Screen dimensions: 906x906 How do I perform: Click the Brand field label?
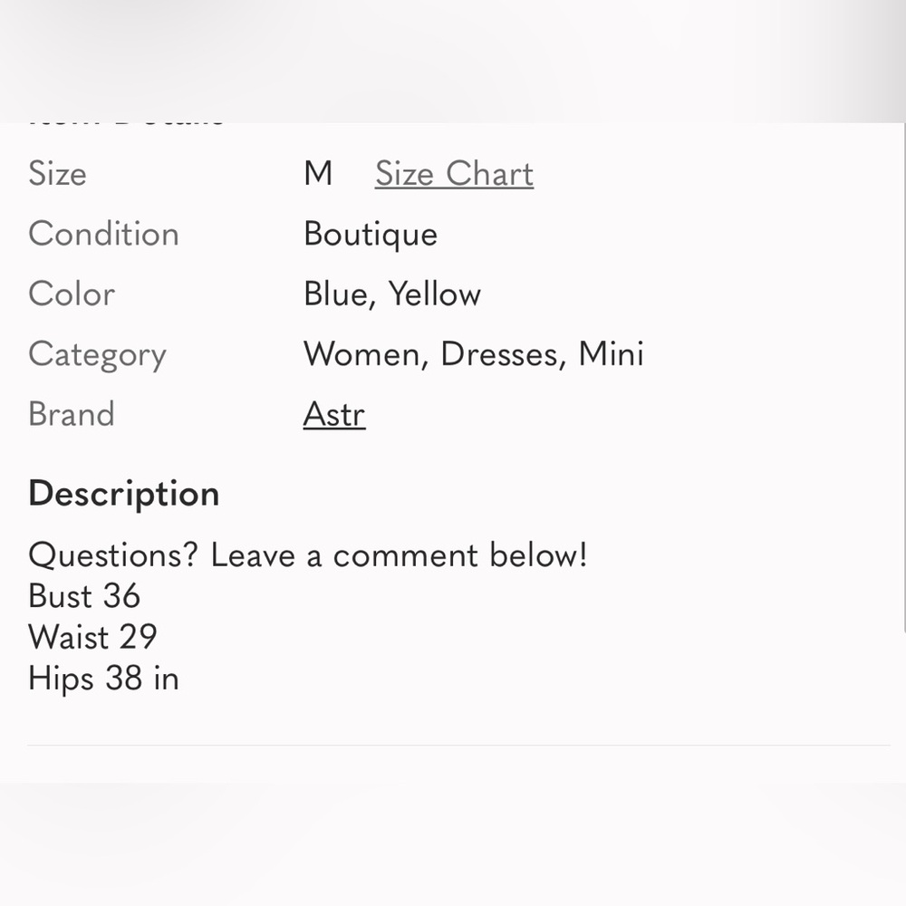pyautogui.click(x=72, y=414)
